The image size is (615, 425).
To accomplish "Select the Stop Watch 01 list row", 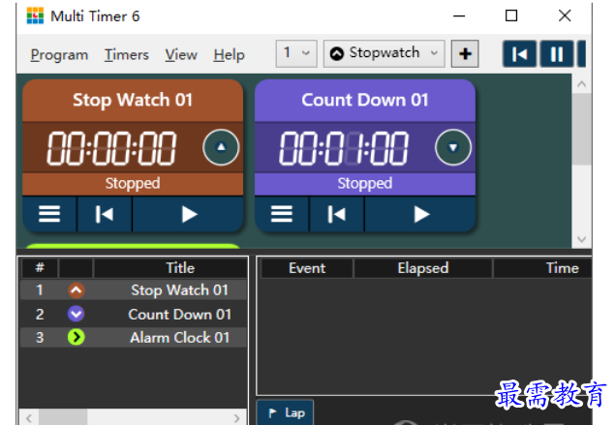I will coord(134,290).
